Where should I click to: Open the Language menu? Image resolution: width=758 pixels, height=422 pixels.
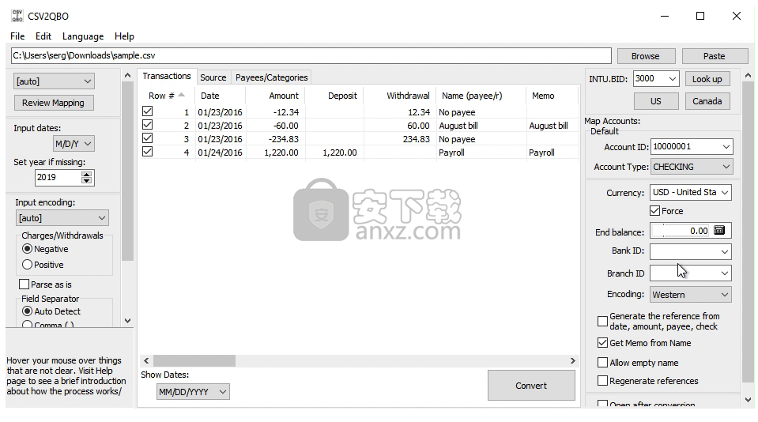coord(83,36)
